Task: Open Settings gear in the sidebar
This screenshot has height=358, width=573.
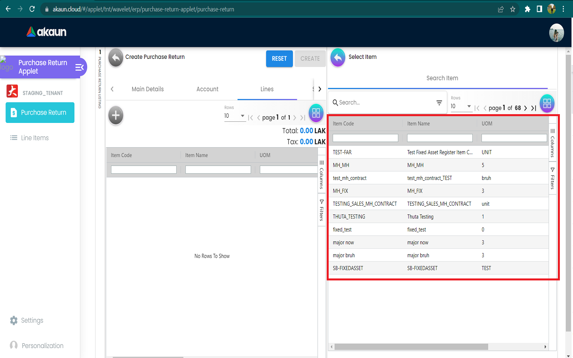Action: coord(14,321)
